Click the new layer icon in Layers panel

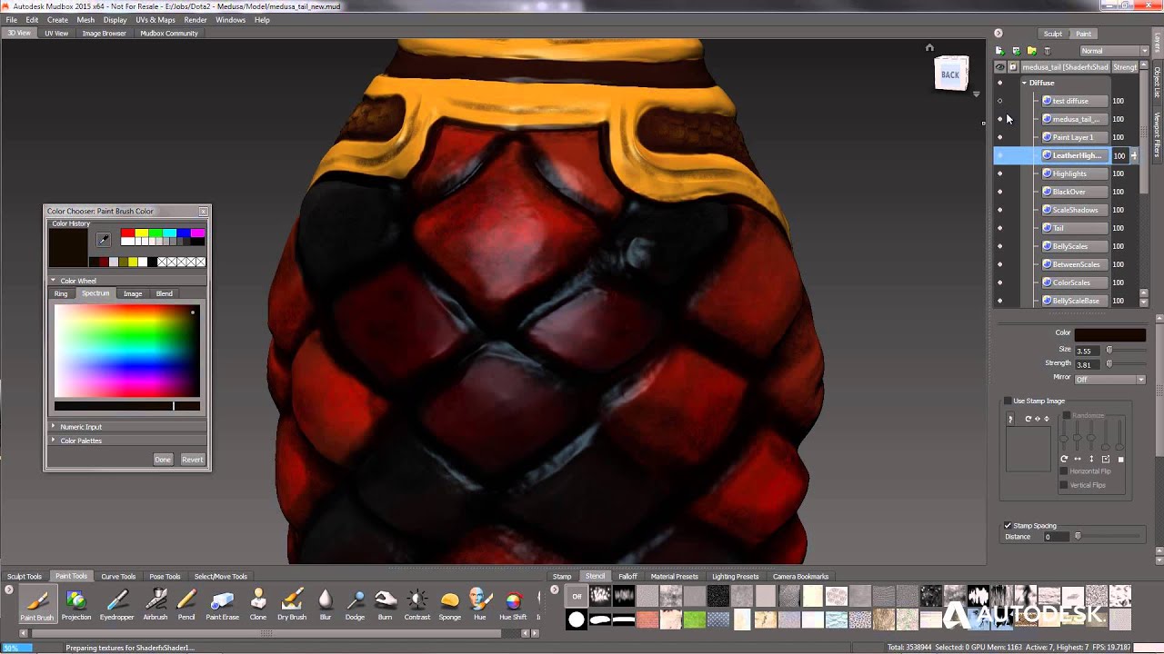[x=999, y=51]
